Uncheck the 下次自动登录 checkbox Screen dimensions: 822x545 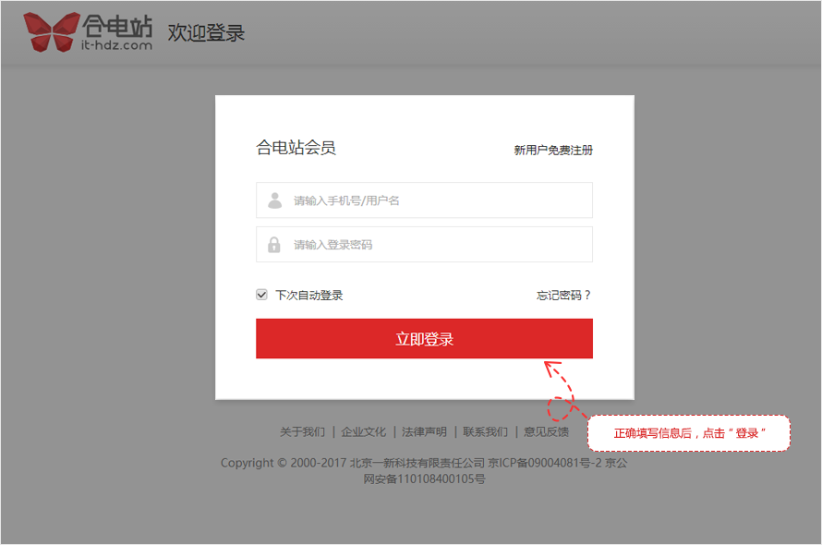(x=261, y=295)
